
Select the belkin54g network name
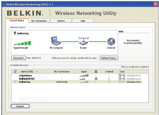pyautogui.click(x=24, y=82)
